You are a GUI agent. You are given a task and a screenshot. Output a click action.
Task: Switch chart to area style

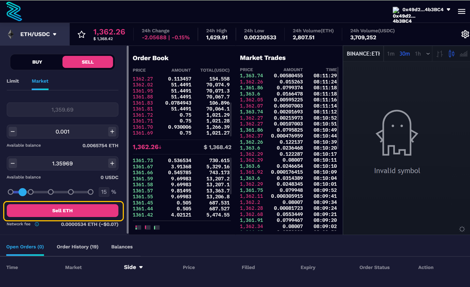(x=463, y=54)
